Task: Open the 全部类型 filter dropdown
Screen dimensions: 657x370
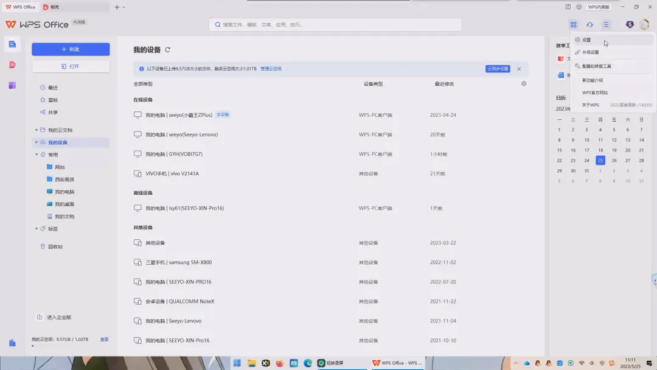Action: coord(143,84)
